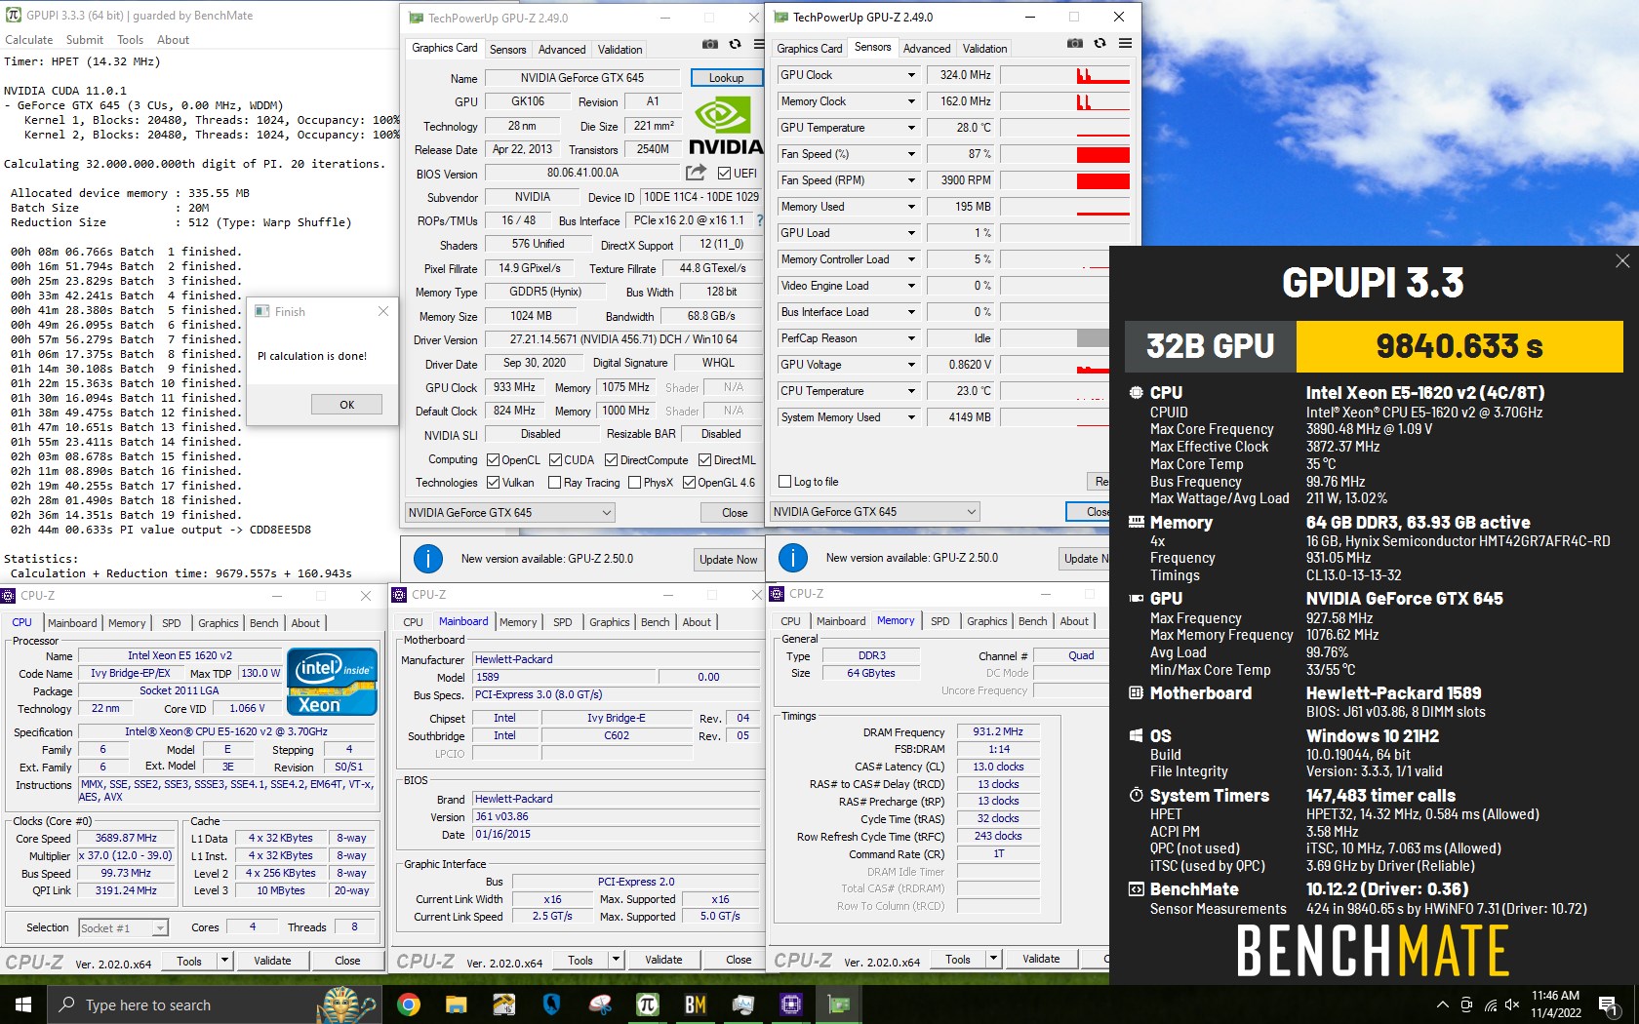The width and height of the screenshot is (1639, 1024).
Task: Open the network tray icon
Action: pyautogui.click(x=1491, y=1004)
